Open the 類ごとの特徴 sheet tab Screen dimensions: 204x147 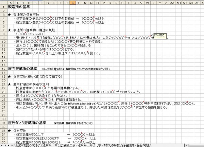(x=112, y=145)
